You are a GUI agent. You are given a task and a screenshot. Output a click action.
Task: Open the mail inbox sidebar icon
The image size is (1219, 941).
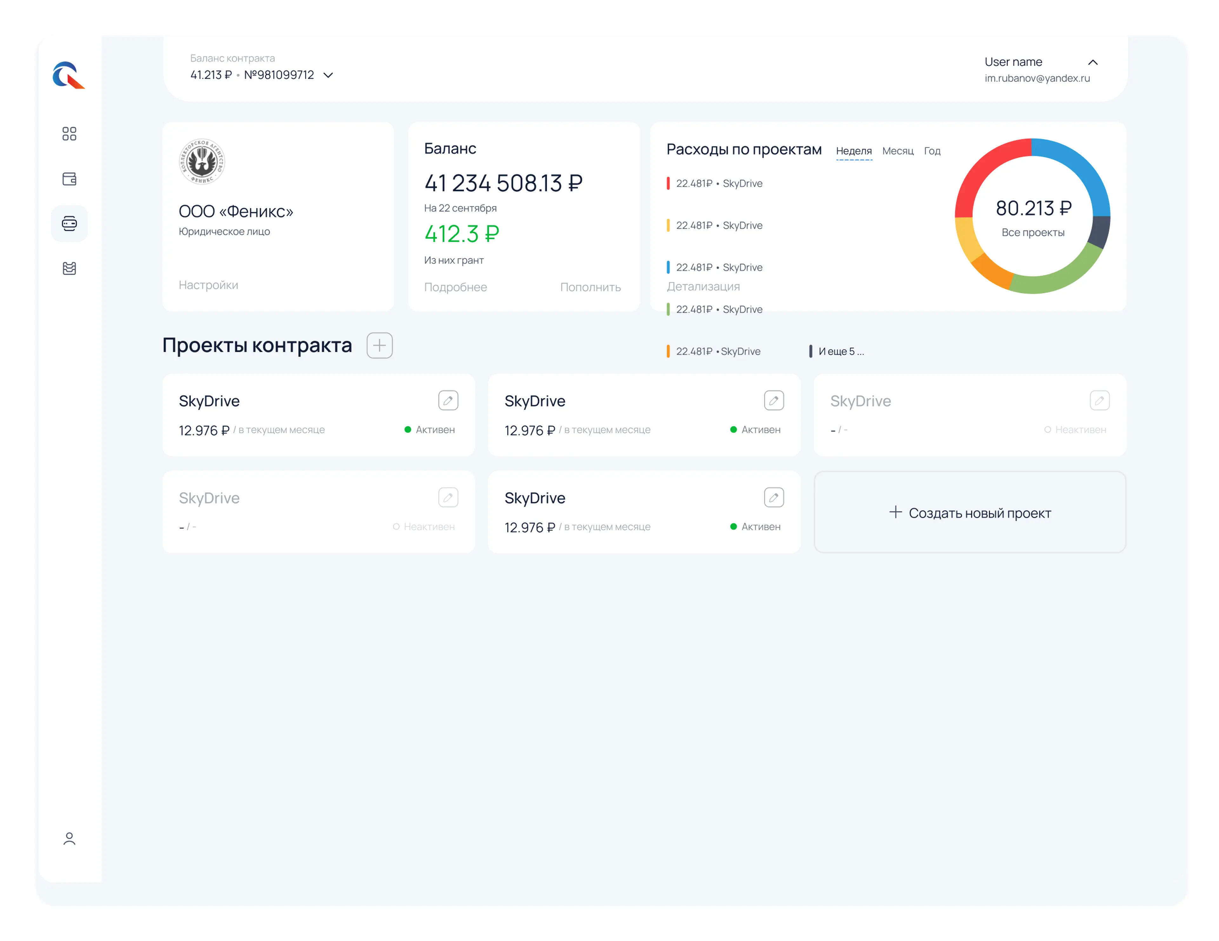pos(69,269)
